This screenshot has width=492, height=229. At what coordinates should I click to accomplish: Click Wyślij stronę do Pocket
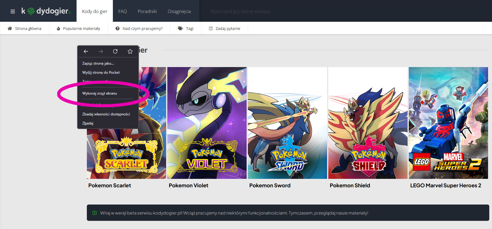tap(101, 73)
